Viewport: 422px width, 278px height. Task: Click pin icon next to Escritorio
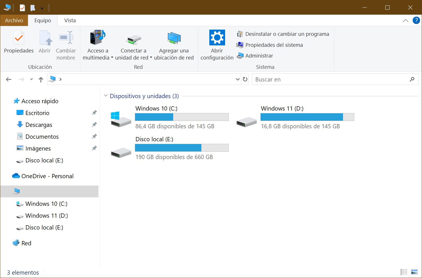pyautogui.click(x=94, y=113)
